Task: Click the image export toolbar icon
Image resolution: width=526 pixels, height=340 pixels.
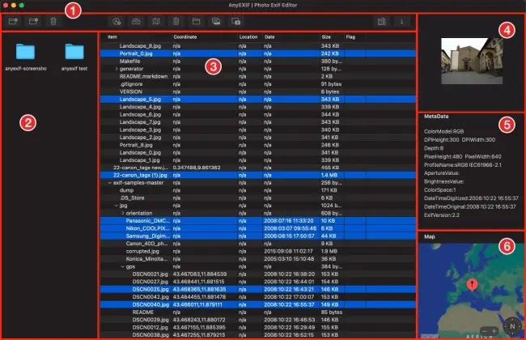Action: click(216, 22)
